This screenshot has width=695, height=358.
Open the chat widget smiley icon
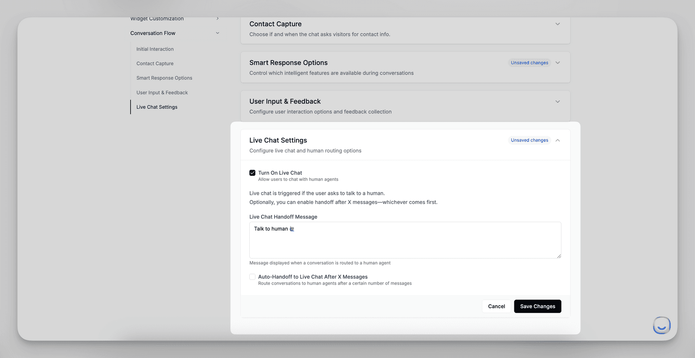coord(662,325)
